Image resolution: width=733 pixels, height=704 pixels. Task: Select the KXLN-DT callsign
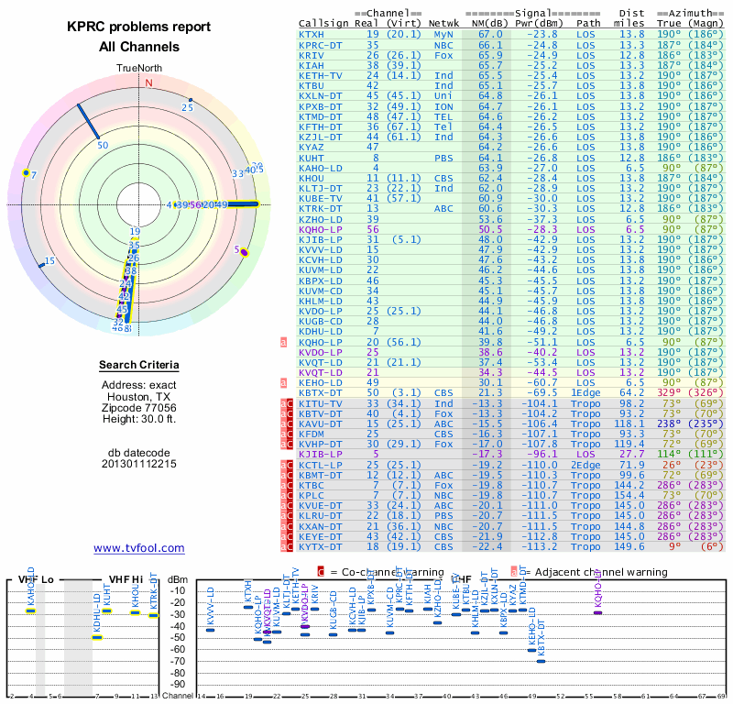[x=321, y=96]
